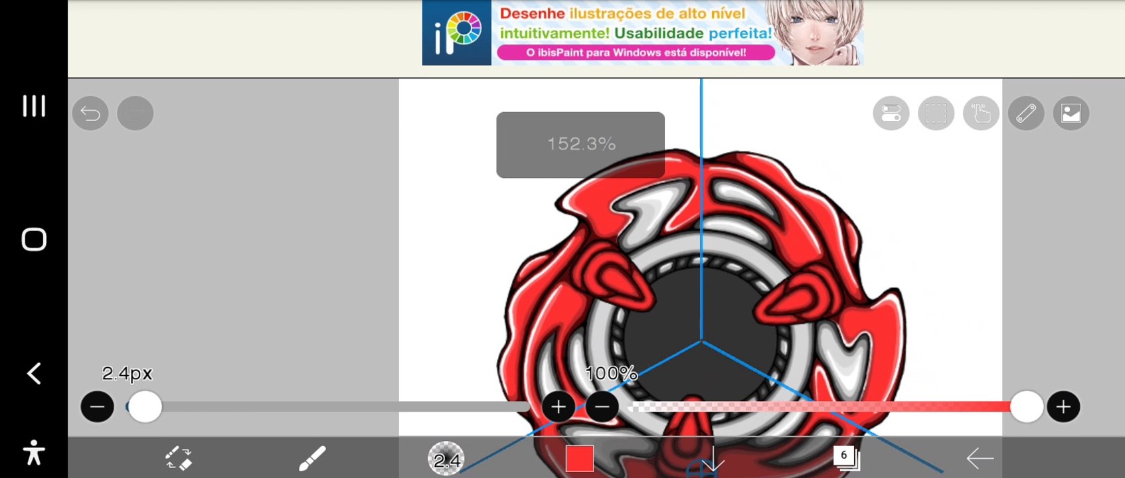
Task: Open brush settings showing 2.4 size
Action: pyautogui.click(x=446, y=458)
